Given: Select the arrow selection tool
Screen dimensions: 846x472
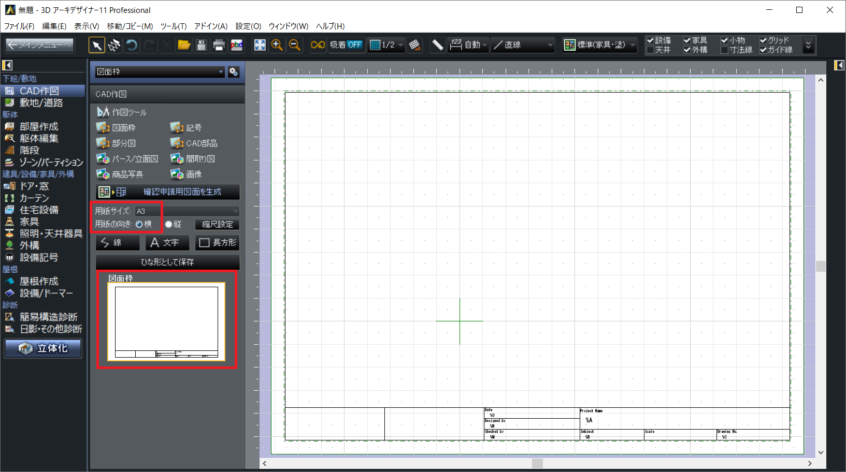Looking at the screenshot, I should (x=96, y=46).
